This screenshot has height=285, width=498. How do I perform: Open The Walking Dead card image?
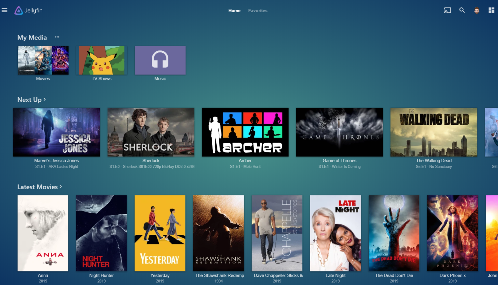(434, 132)
